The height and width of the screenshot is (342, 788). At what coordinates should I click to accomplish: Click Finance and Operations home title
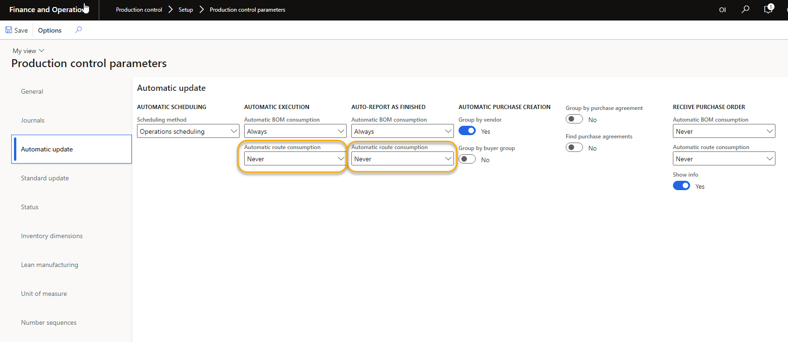click(x=46, y=10)
